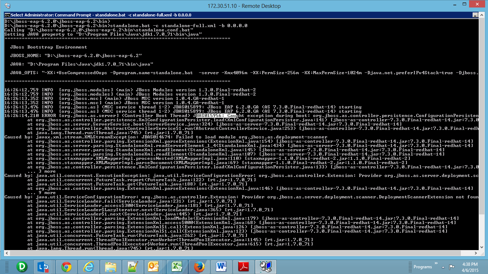Open Adobe Reader
Image resolution: width=488 pixels, height=274 pixels.
tap(243, 267)
